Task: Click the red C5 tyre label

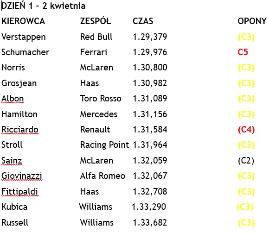Action: [x=243, y=52]
